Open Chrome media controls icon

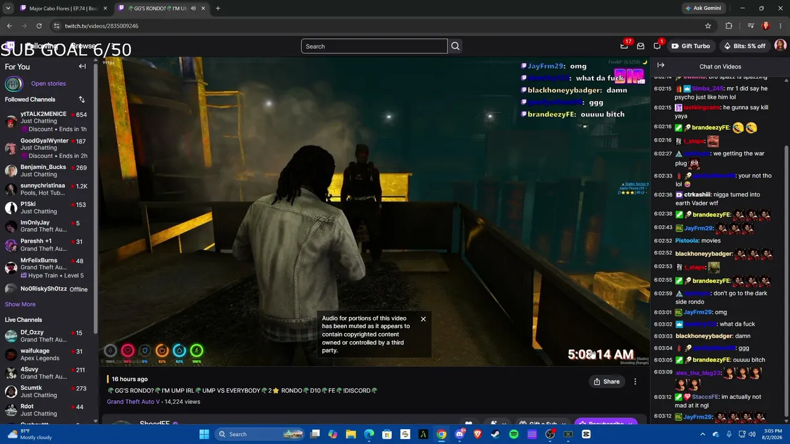(x=750, y=26)
